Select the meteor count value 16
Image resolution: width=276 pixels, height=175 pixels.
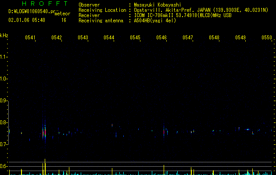pyautogui.click(x=64, y=20)
